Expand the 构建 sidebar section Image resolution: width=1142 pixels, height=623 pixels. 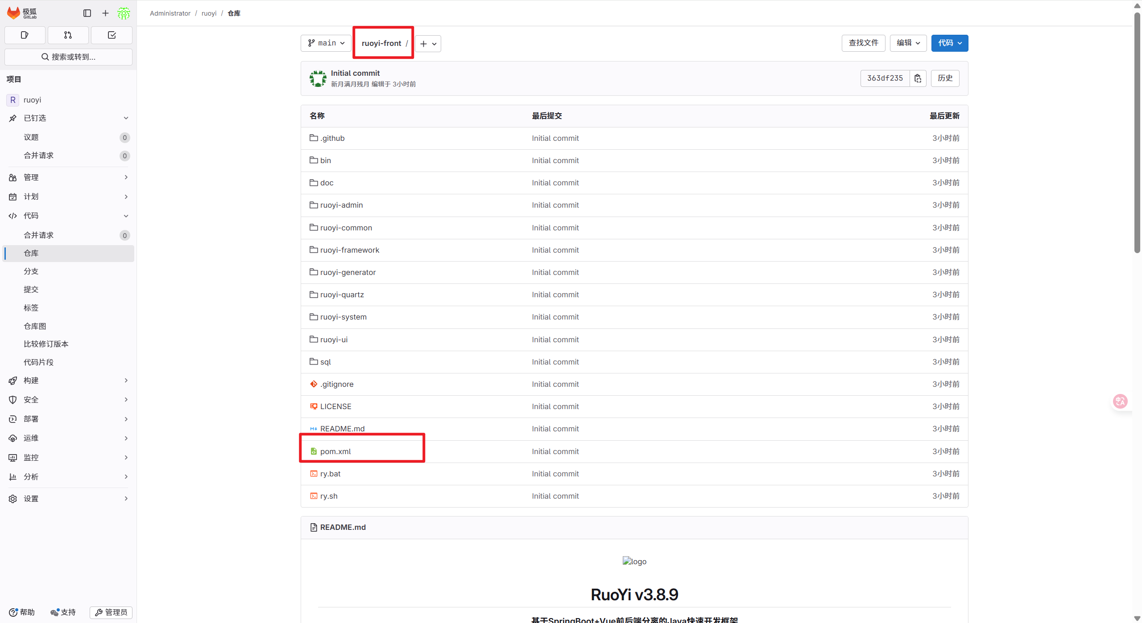click(x=68, y=380)
